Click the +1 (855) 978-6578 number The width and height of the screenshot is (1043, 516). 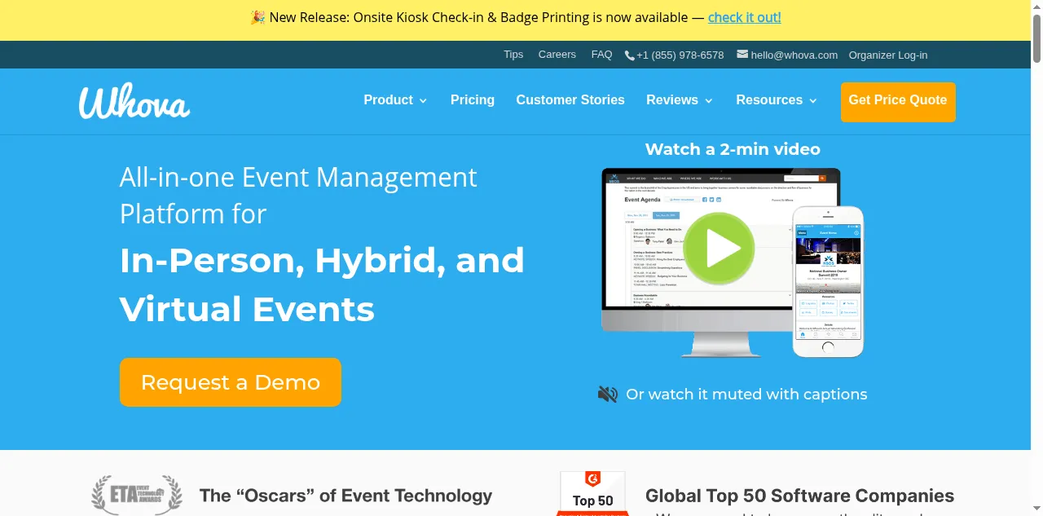click(680, 55)
